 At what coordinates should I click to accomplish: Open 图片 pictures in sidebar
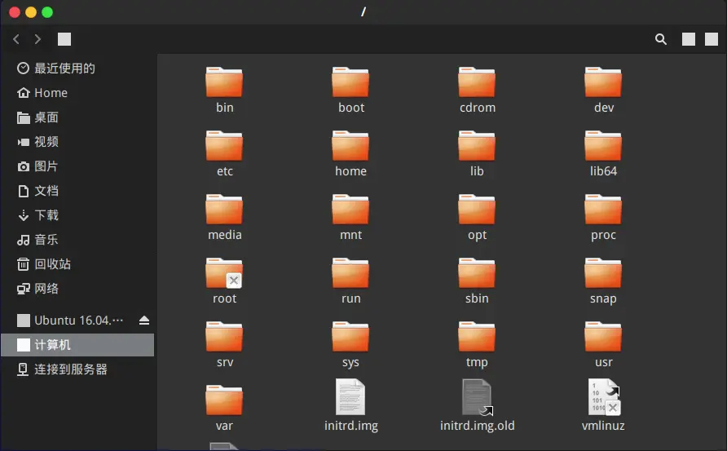[78, 166]
